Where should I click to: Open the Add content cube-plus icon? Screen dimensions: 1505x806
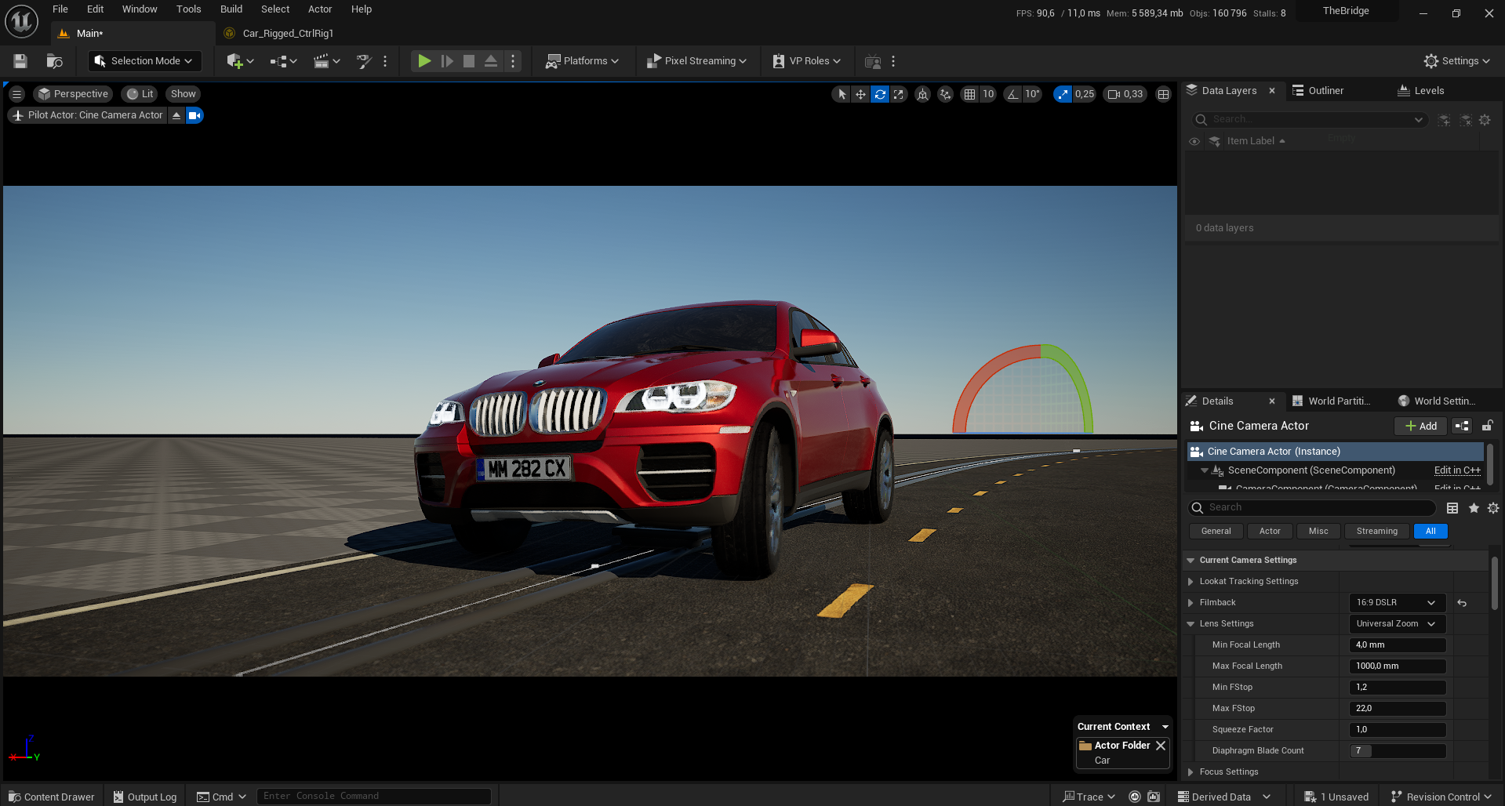point(240,61)
